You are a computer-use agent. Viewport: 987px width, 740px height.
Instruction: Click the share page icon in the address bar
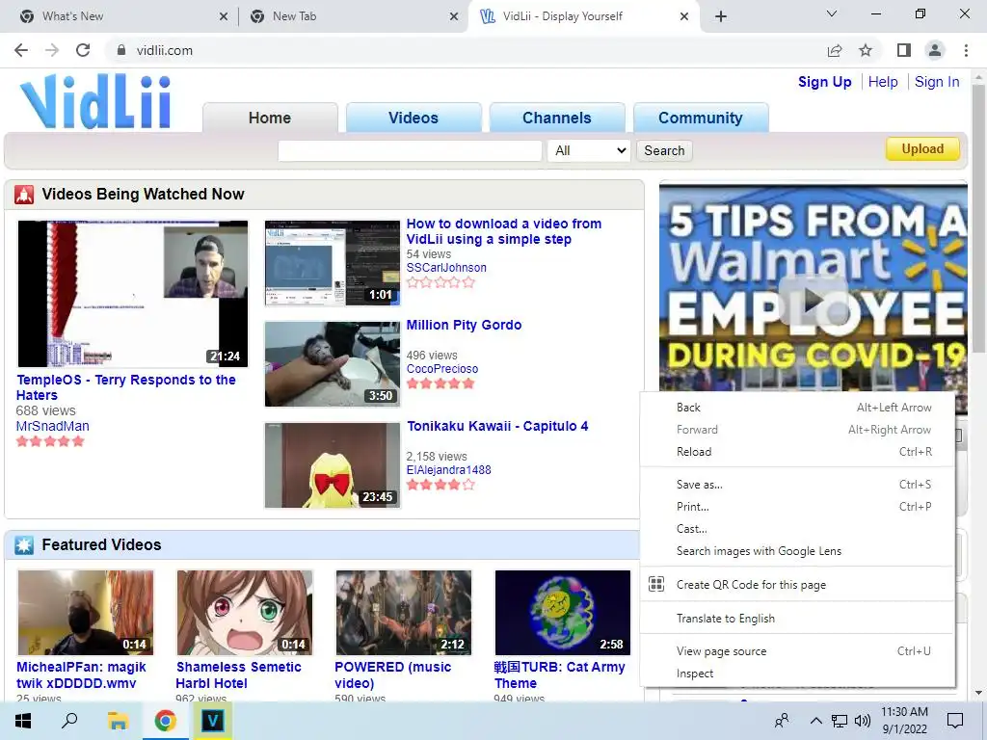(x=835, y=50)
